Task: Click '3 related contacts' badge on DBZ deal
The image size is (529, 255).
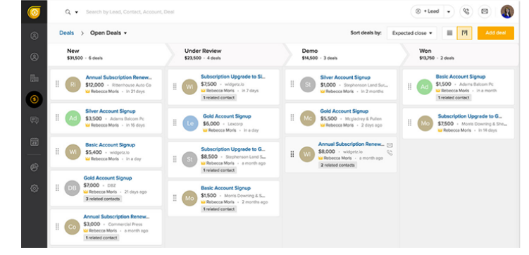Action: [x=103, y=199]
